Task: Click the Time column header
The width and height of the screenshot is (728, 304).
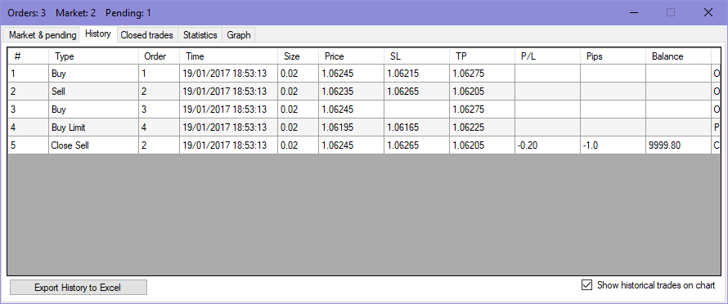Action: pyautogui.click(x=228, y=56)
